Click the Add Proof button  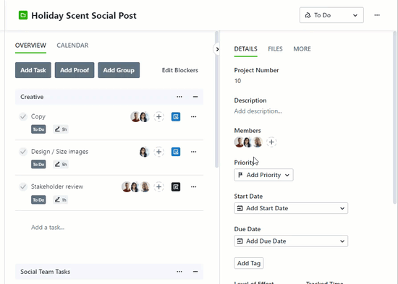(75, 70)
